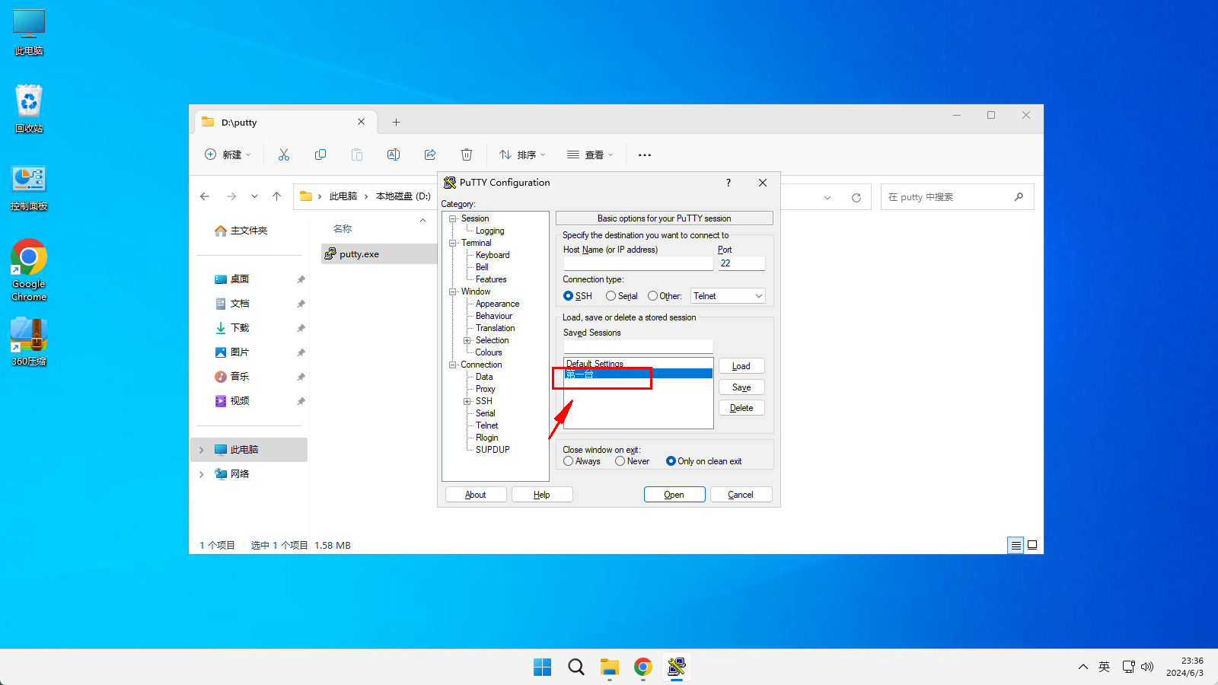Click the Load button

point(741,366)
